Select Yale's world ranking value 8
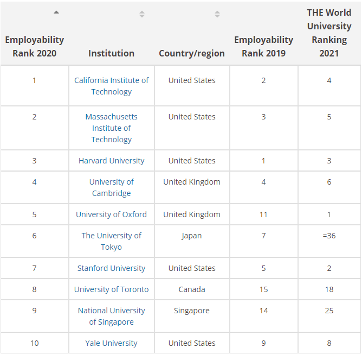This screenshot has height=354, width=362. click(x=329, y=343)
